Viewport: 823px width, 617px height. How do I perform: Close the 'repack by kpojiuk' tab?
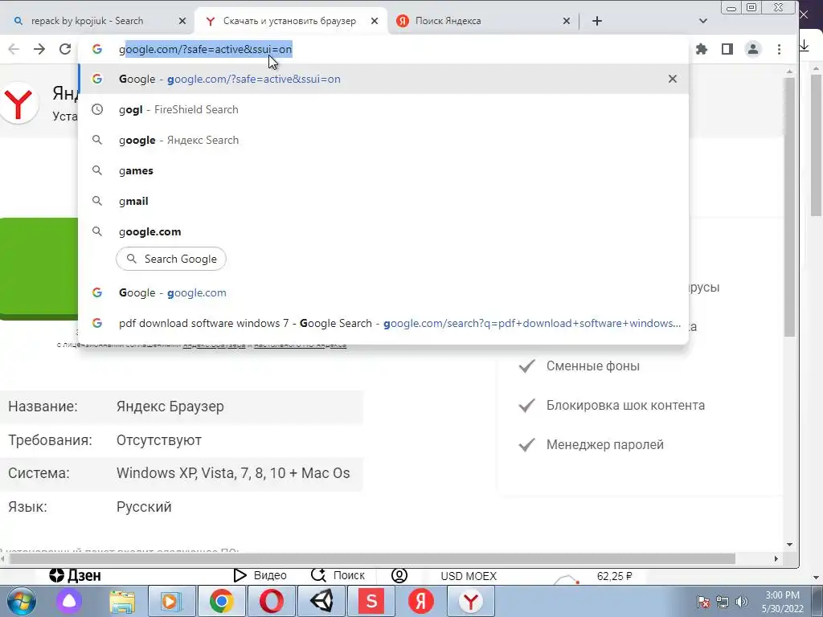182,21
